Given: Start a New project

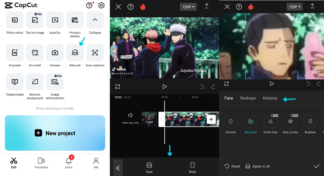Looking at the screenshot, I should pos(55,133).
